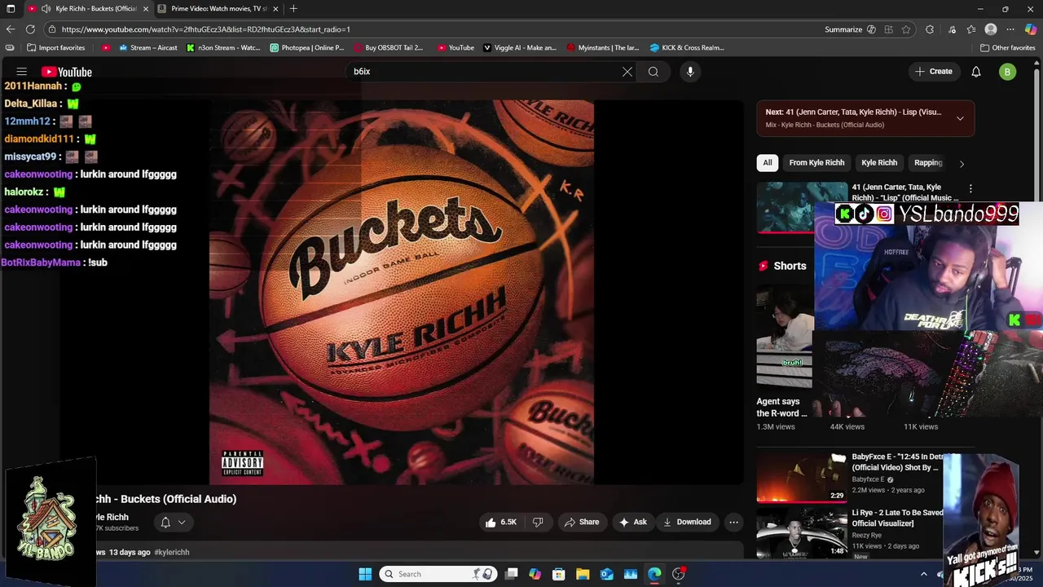Viewport: 1043px width, 587px height.
Task: Open the notification chevron beside the bell
Action: (182, 522)
